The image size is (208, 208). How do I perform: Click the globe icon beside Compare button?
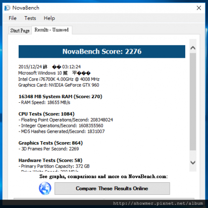(x=45, y=188)
